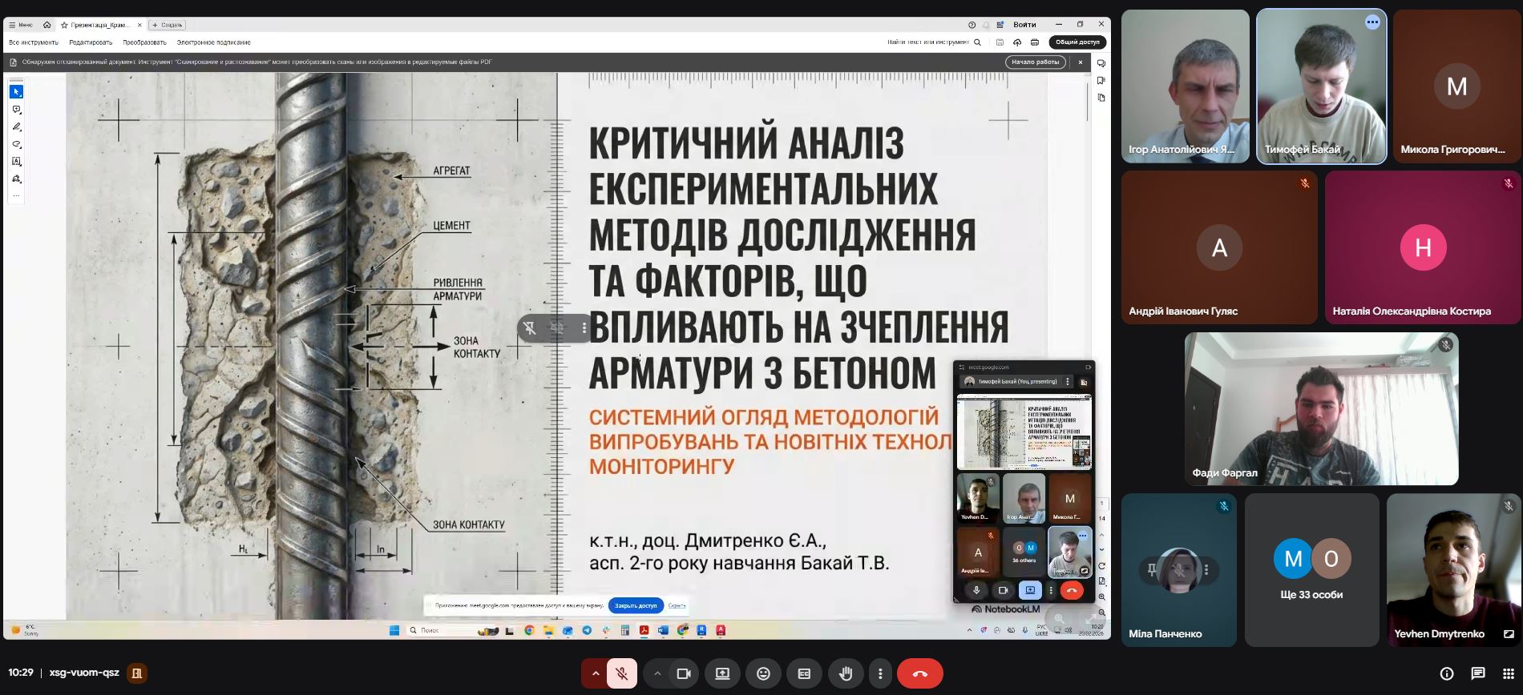Click the search magnifier in Acrobat toolbar
Viewport: 1523px width, 695px height.
[977, 42]
